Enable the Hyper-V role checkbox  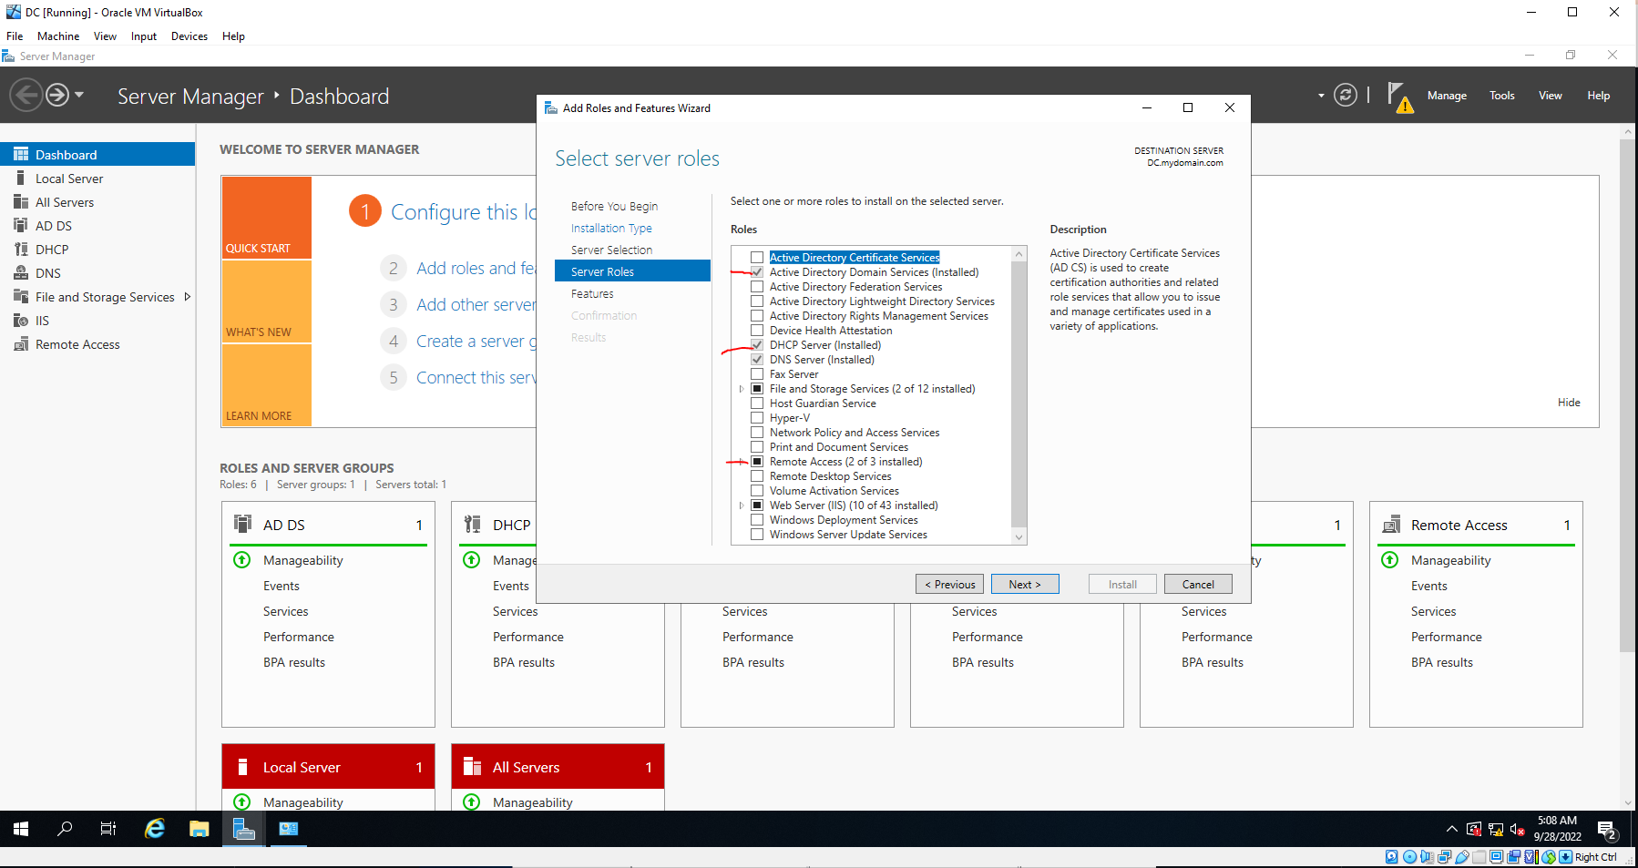tap(757, 418)
